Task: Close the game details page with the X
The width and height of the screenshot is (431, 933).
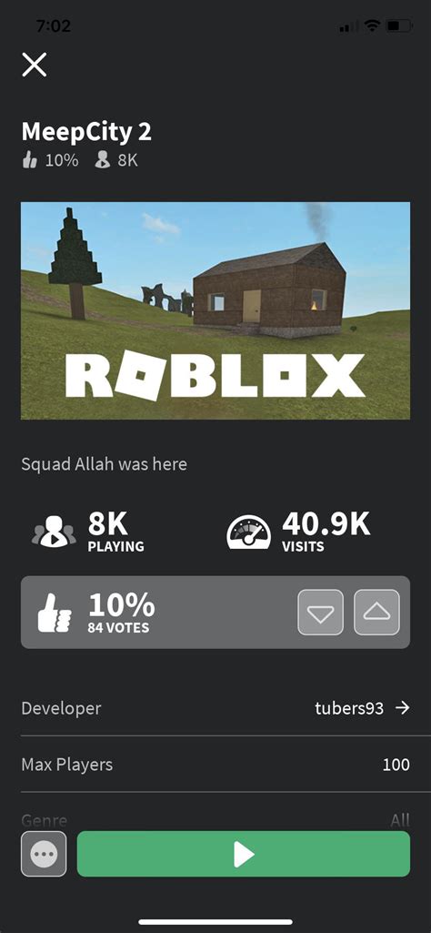Action: (x=35, y=65)
